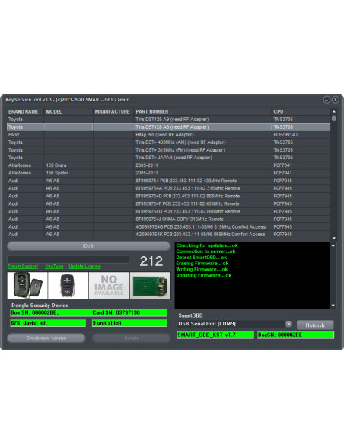Click the Check new version button

[x=46, y=338]
